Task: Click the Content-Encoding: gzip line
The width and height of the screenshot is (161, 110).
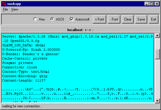Action: (x=25, y=76)
